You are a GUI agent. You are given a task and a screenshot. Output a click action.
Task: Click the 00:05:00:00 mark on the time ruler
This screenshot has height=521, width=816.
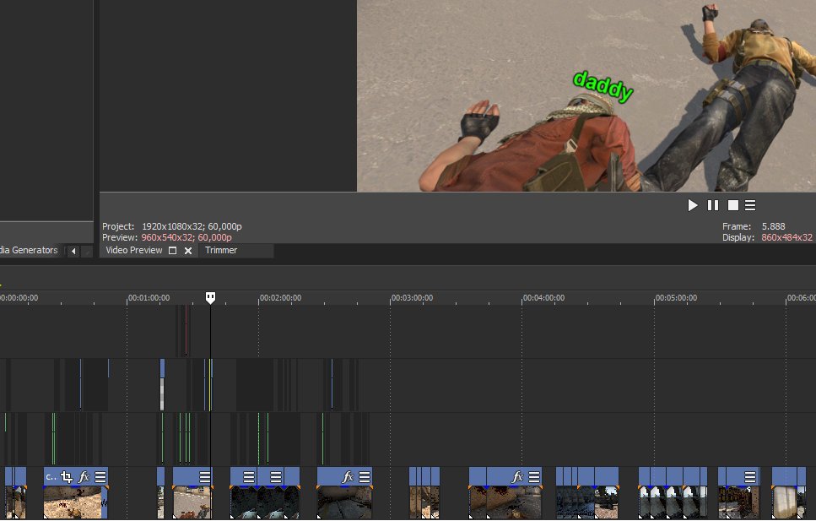676,298
